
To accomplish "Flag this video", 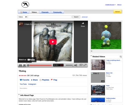I will [x=54, y=80].
